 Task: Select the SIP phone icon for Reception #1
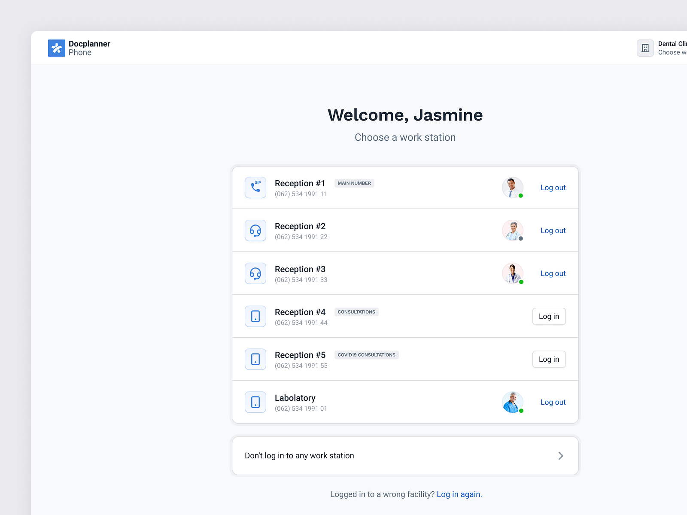click(x=255, y=188)
